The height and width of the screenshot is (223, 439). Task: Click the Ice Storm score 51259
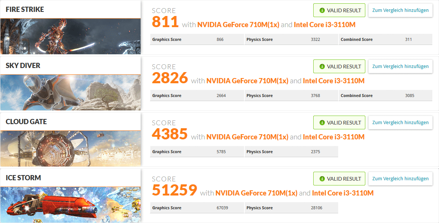click(174, 190)
